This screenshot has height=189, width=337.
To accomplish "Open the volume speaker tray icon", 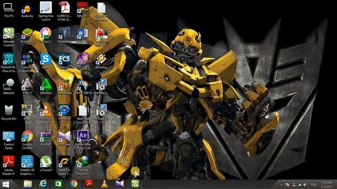I will tap(305, 185).
